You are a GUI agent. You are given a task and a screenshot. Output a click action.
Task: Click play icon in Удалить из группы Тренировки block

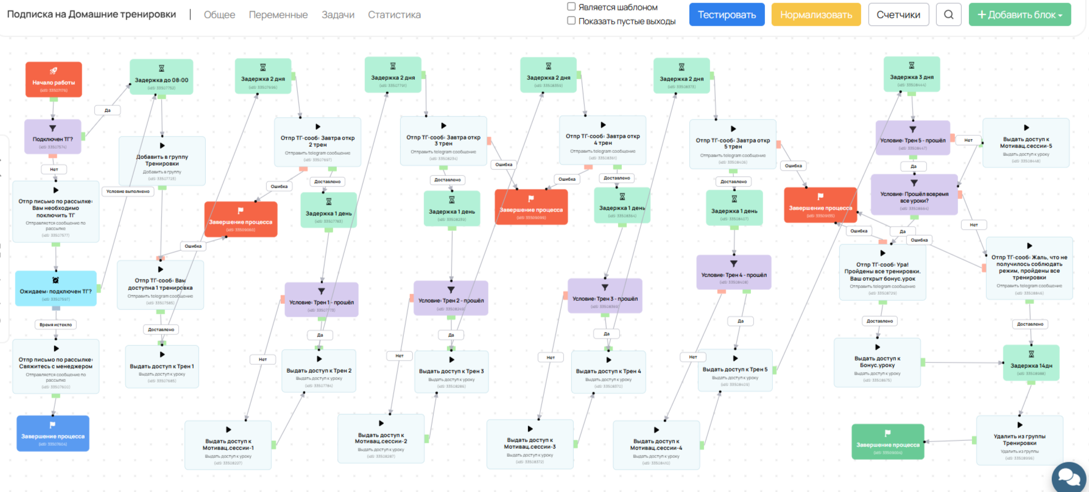pos(1020,425)
